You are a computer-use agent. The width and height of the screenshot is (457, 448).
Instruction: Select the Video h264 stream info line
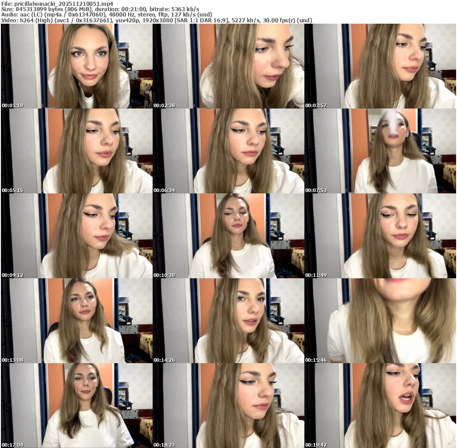click(156, 20)
